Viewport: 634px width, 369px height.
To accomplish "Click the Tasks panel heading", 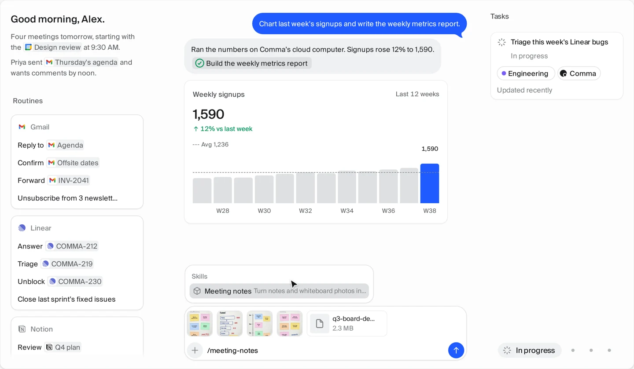I will click(x=500, y=16).
